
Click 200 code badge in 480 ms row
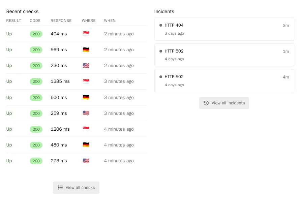coord(36,145)
